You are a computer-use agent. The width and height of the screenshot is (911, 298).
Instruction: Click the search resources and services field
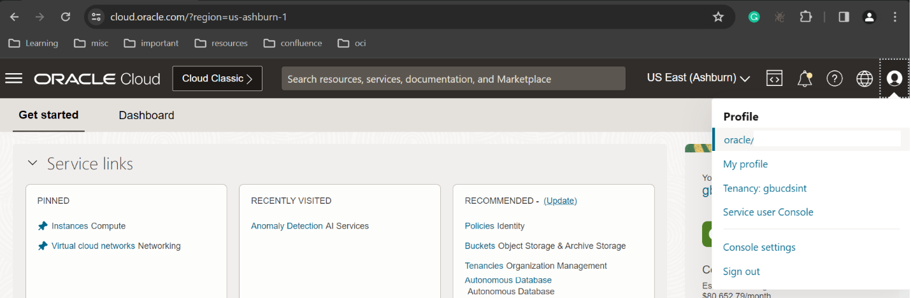[x=454, y=79]
